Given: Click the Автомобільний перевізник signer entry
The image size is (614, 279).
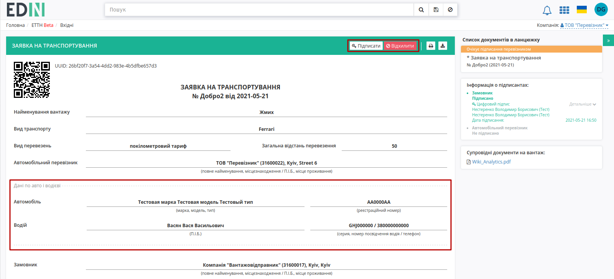Looking at the screenshot, I should tap(500, 128).
